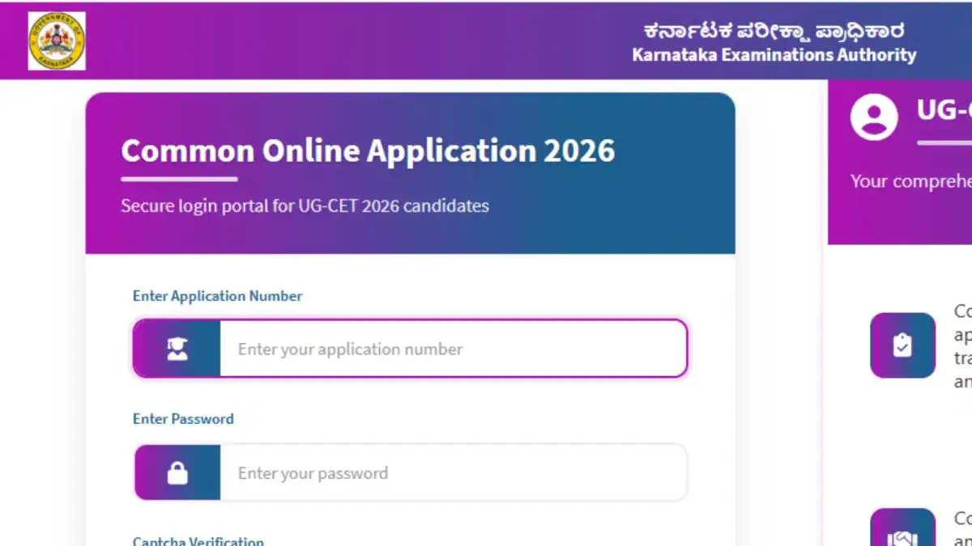Click the Kannada header text
This screenshot has height=546, width=972.
tap(774, 30)
